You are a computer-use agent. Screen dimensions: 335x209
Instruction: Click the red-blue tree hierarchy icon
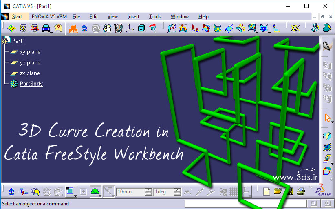click(x=24, y=192)
